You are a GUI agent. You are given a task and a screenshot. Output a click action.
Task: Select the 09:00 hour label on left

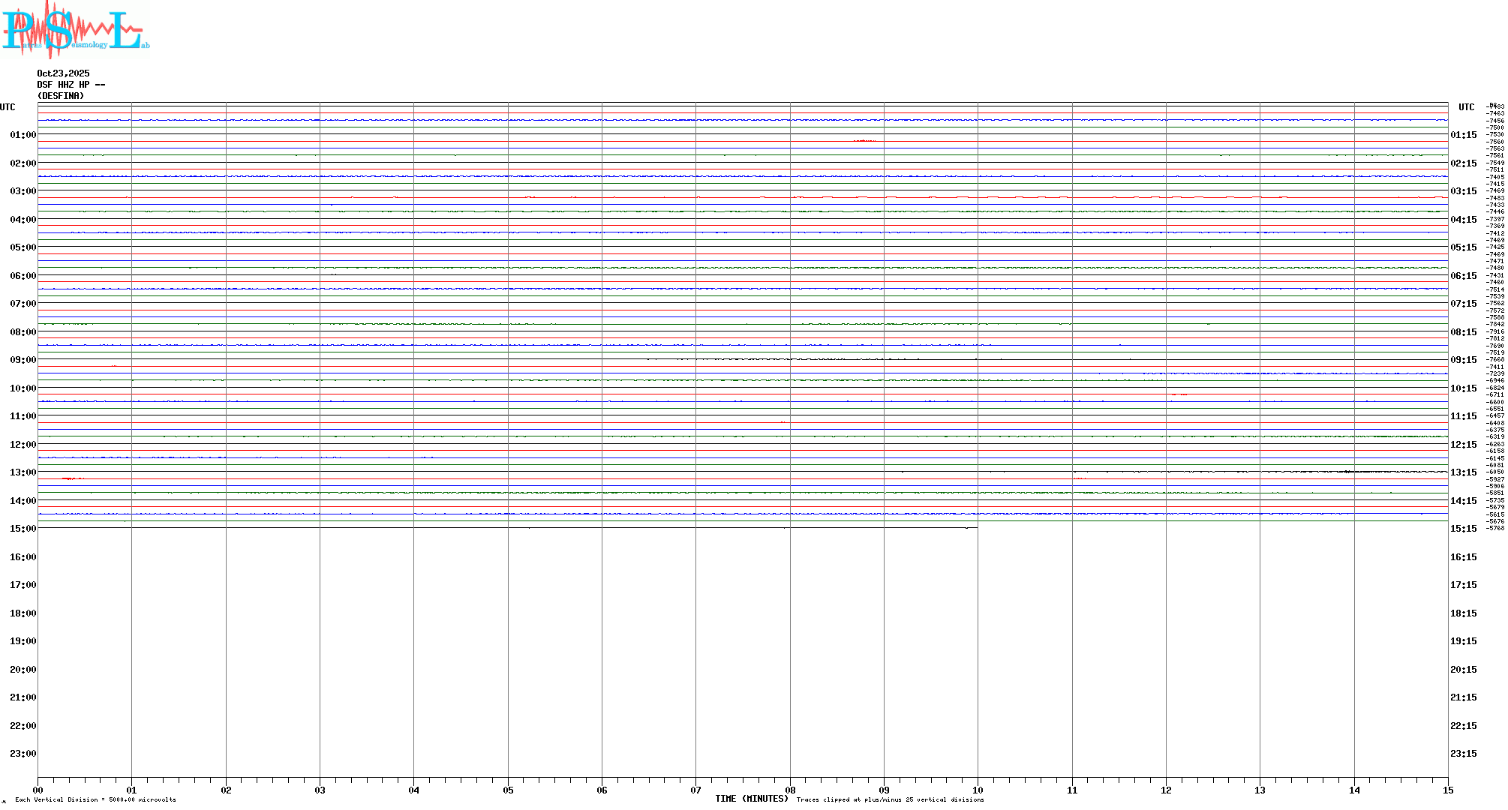coord(23,360)
